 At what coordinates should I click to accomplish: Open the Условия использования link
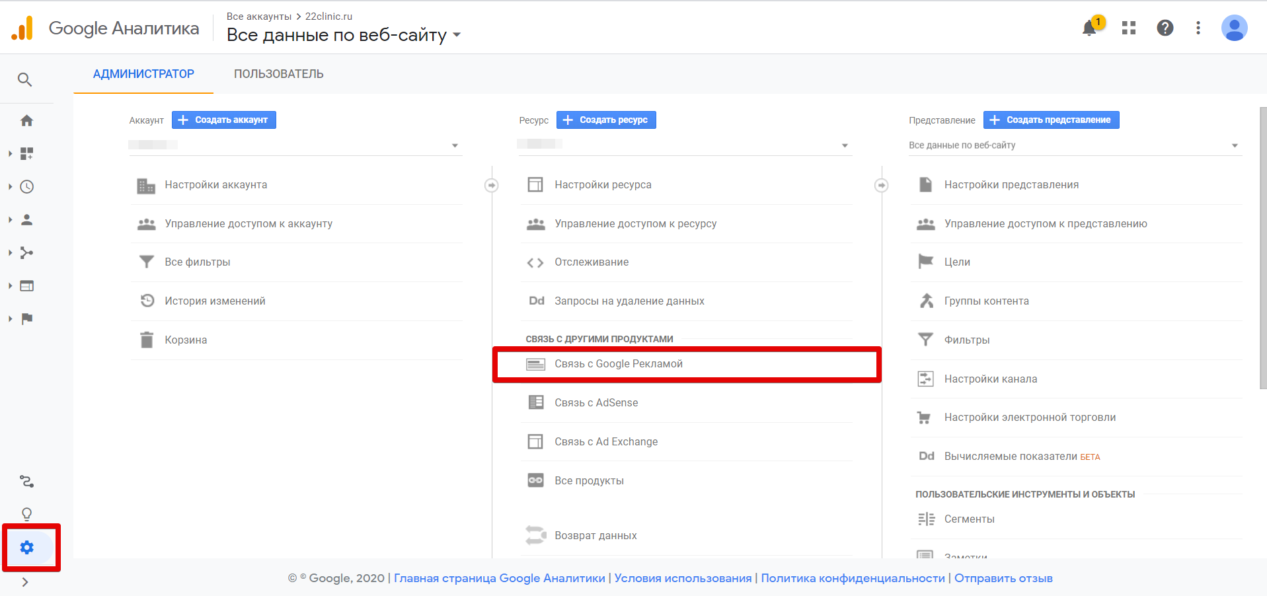[x=683, y=578]
